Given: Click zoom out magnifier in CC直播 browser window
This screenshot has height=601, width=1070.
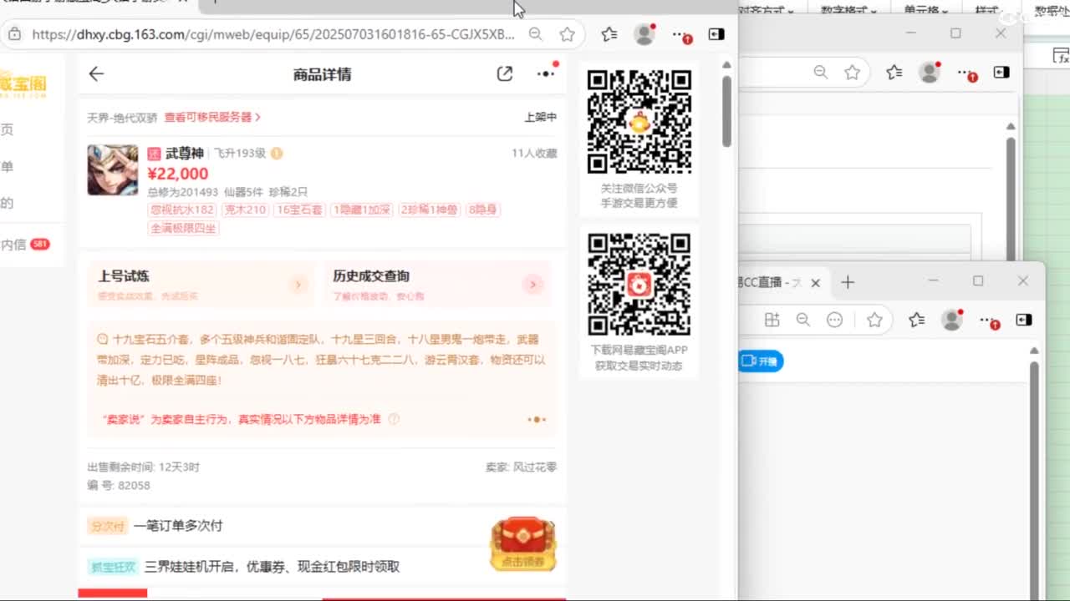Looking at the screenshot, I should (803, 320).
